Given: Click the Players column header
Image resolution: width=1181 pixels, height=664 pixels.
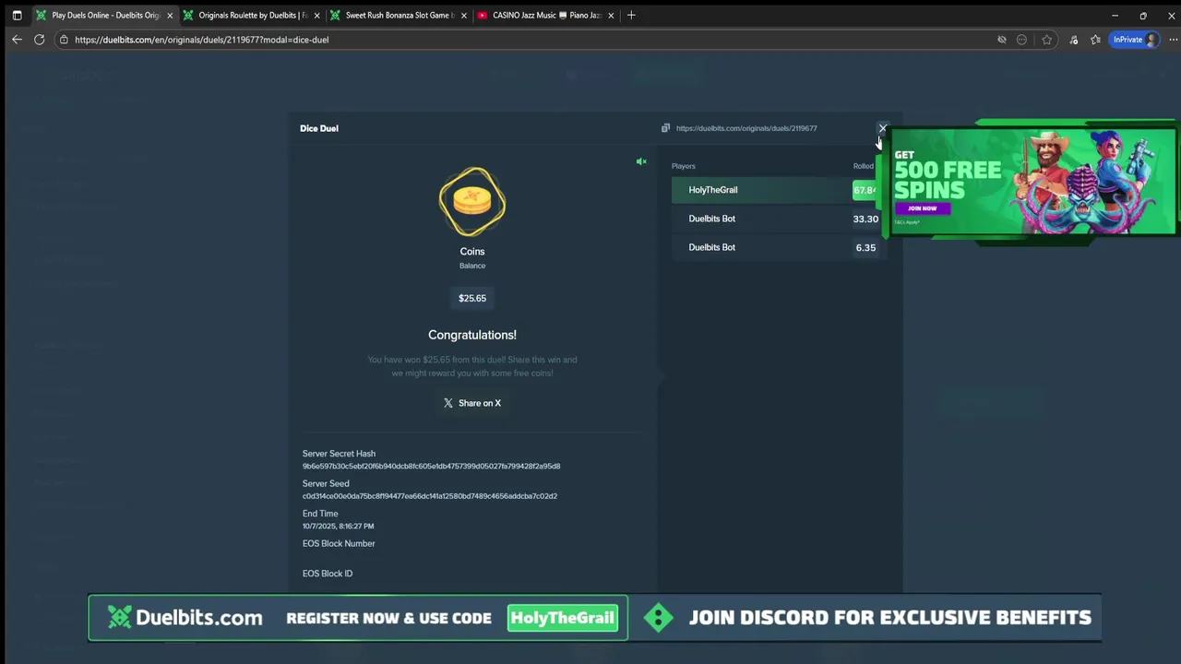Looking at the screenshot, I should pos(684,166).
